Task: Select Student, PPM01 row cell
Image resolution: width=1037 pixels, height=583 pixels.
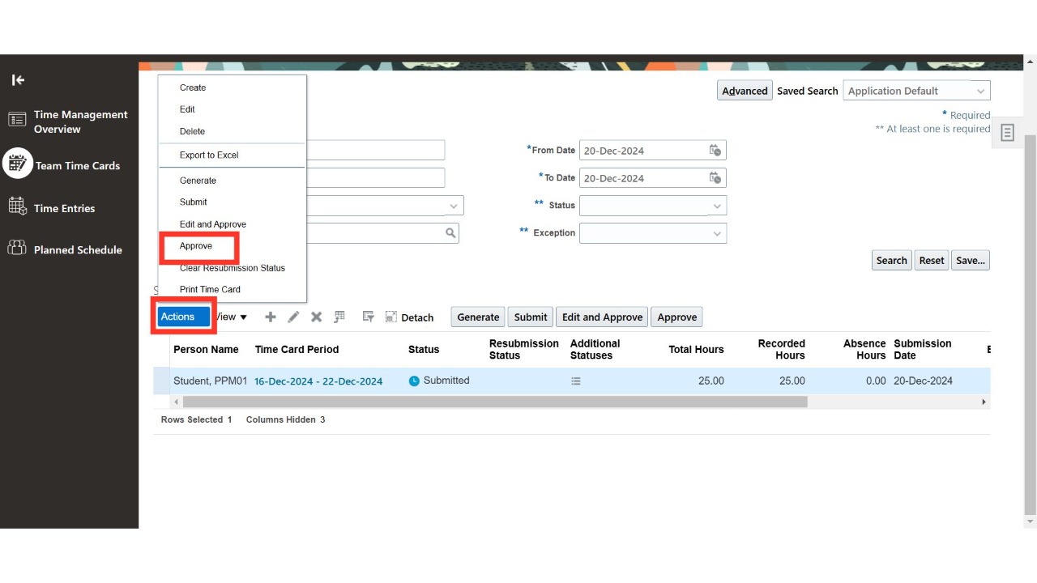Action: (x=210, y=381)
